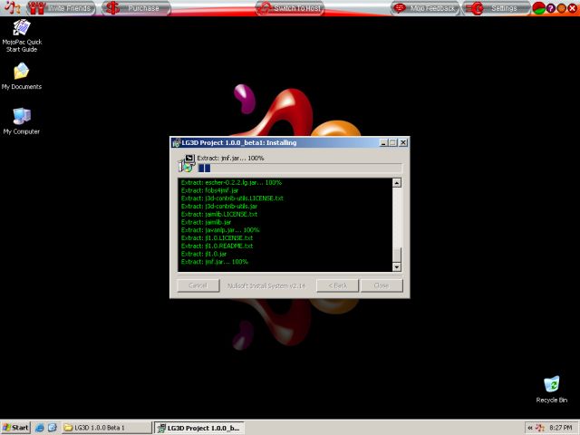Open the Start menu
This screenshot has width=580, height=435.
15,427
